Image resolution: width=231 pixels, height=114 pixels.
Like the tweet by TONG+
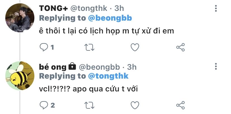[135, 47]
